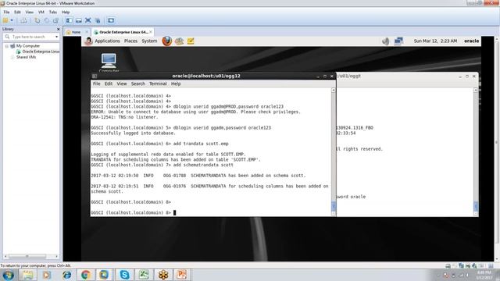Click the Library panel horizontal scrollbar
This screenshot has width=500, height=281.
[x=31, y=256]
